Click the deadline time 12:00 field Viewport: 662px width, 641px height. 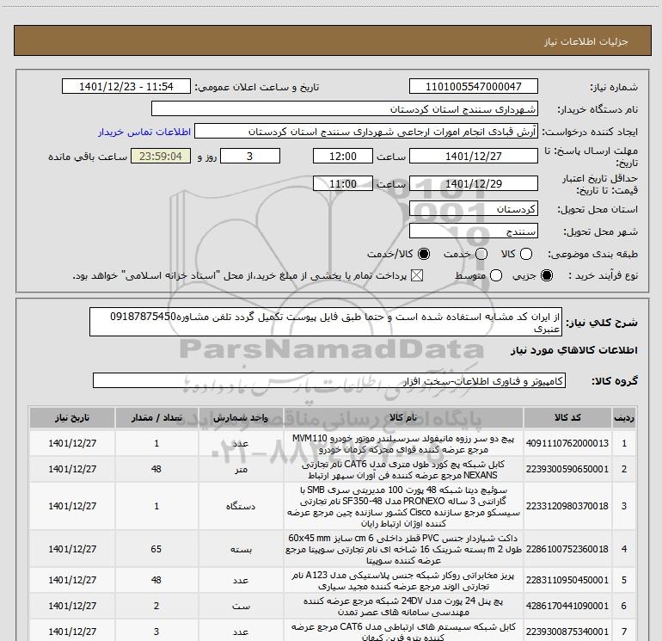[343, 156]
